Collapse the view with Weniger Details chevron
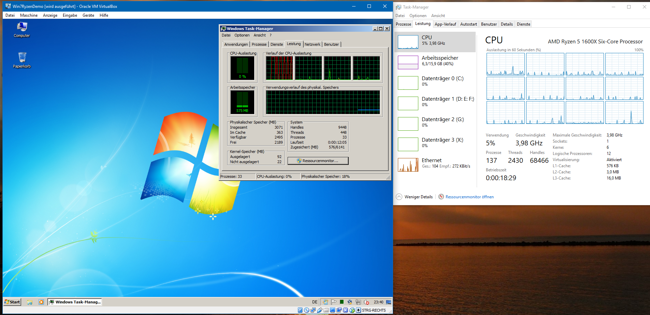Viewport: 650px width, 315px height. pyautogui.click(x=399, y=197)
